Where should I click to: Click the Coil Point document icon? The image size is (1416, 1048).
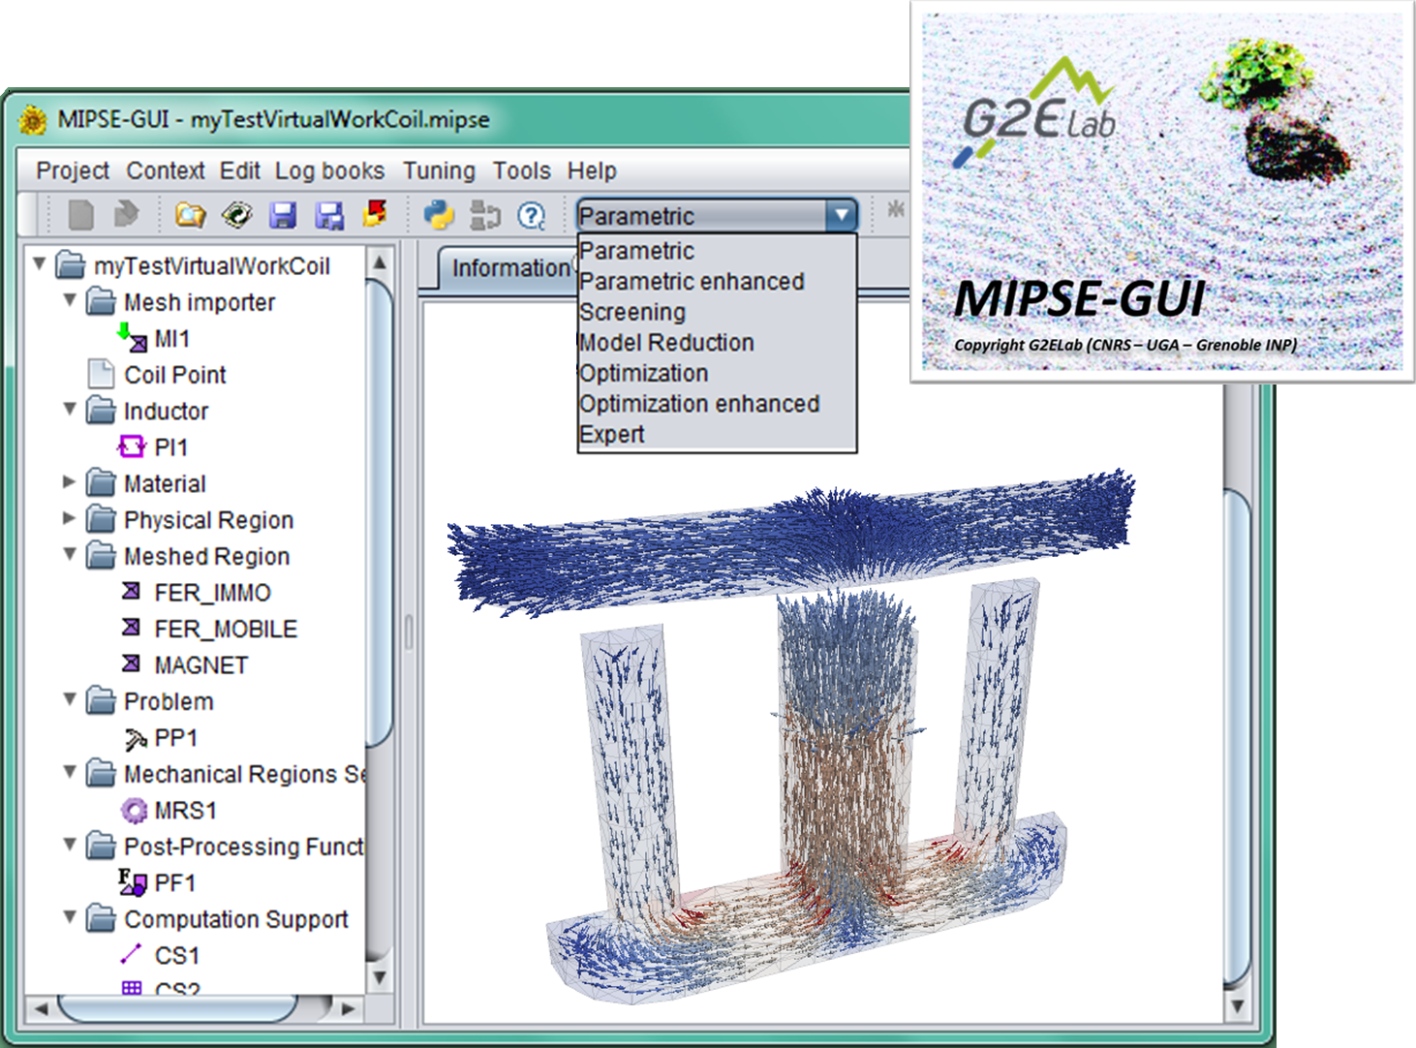101,374
